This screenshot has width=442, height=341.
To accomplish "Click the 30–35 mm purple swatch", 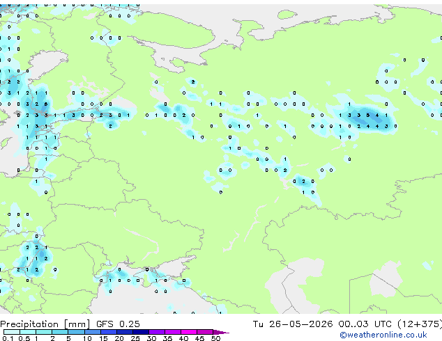I will [x=157, y=332].
